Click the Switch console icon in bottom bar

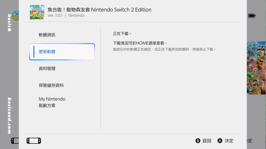click(x=34, y=141)
